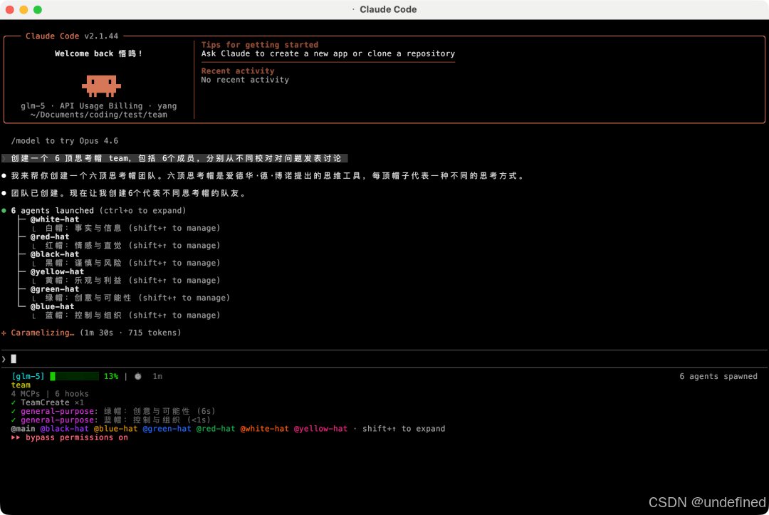
Task: Click the 红帽：情感与直觉 description line
Action: 132,245
